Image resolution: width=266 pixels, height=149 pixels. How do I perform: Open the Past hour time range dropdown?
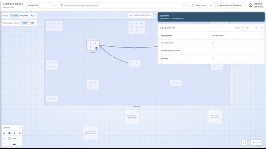click(x=202, y=5)
